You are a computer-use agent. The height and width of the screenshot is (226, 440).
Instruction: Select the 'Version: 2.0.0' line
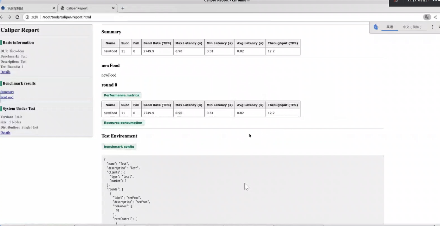11,117
